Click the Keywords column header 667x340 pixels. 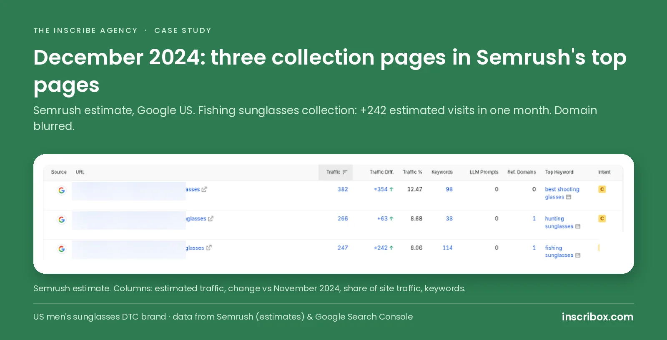pyautogui.click(x=442, y=172)
